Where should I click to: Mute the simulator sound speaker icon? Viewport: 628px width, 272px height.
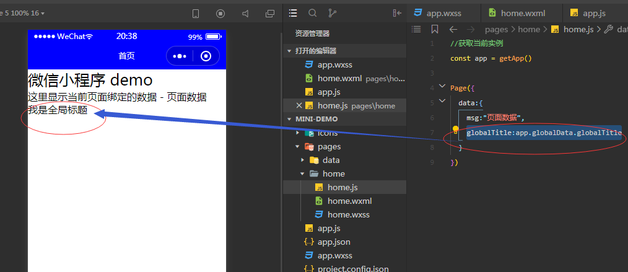point(245,14)
